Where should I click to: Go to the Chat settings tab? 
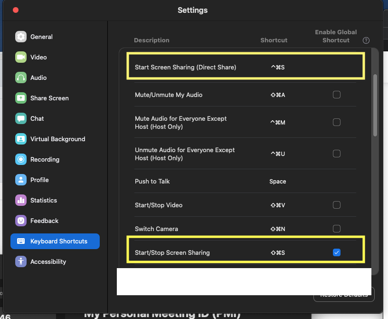55,119
